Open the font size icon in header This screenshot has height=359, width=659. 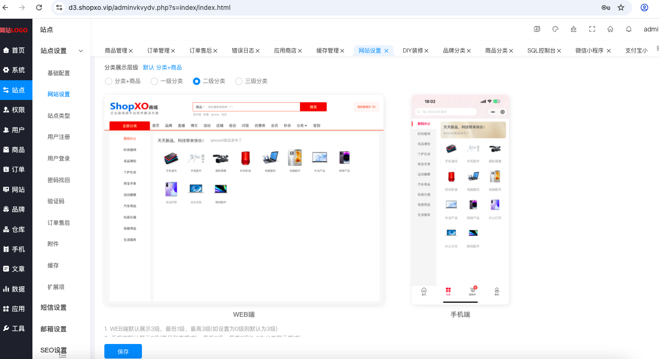coord(537,29)
